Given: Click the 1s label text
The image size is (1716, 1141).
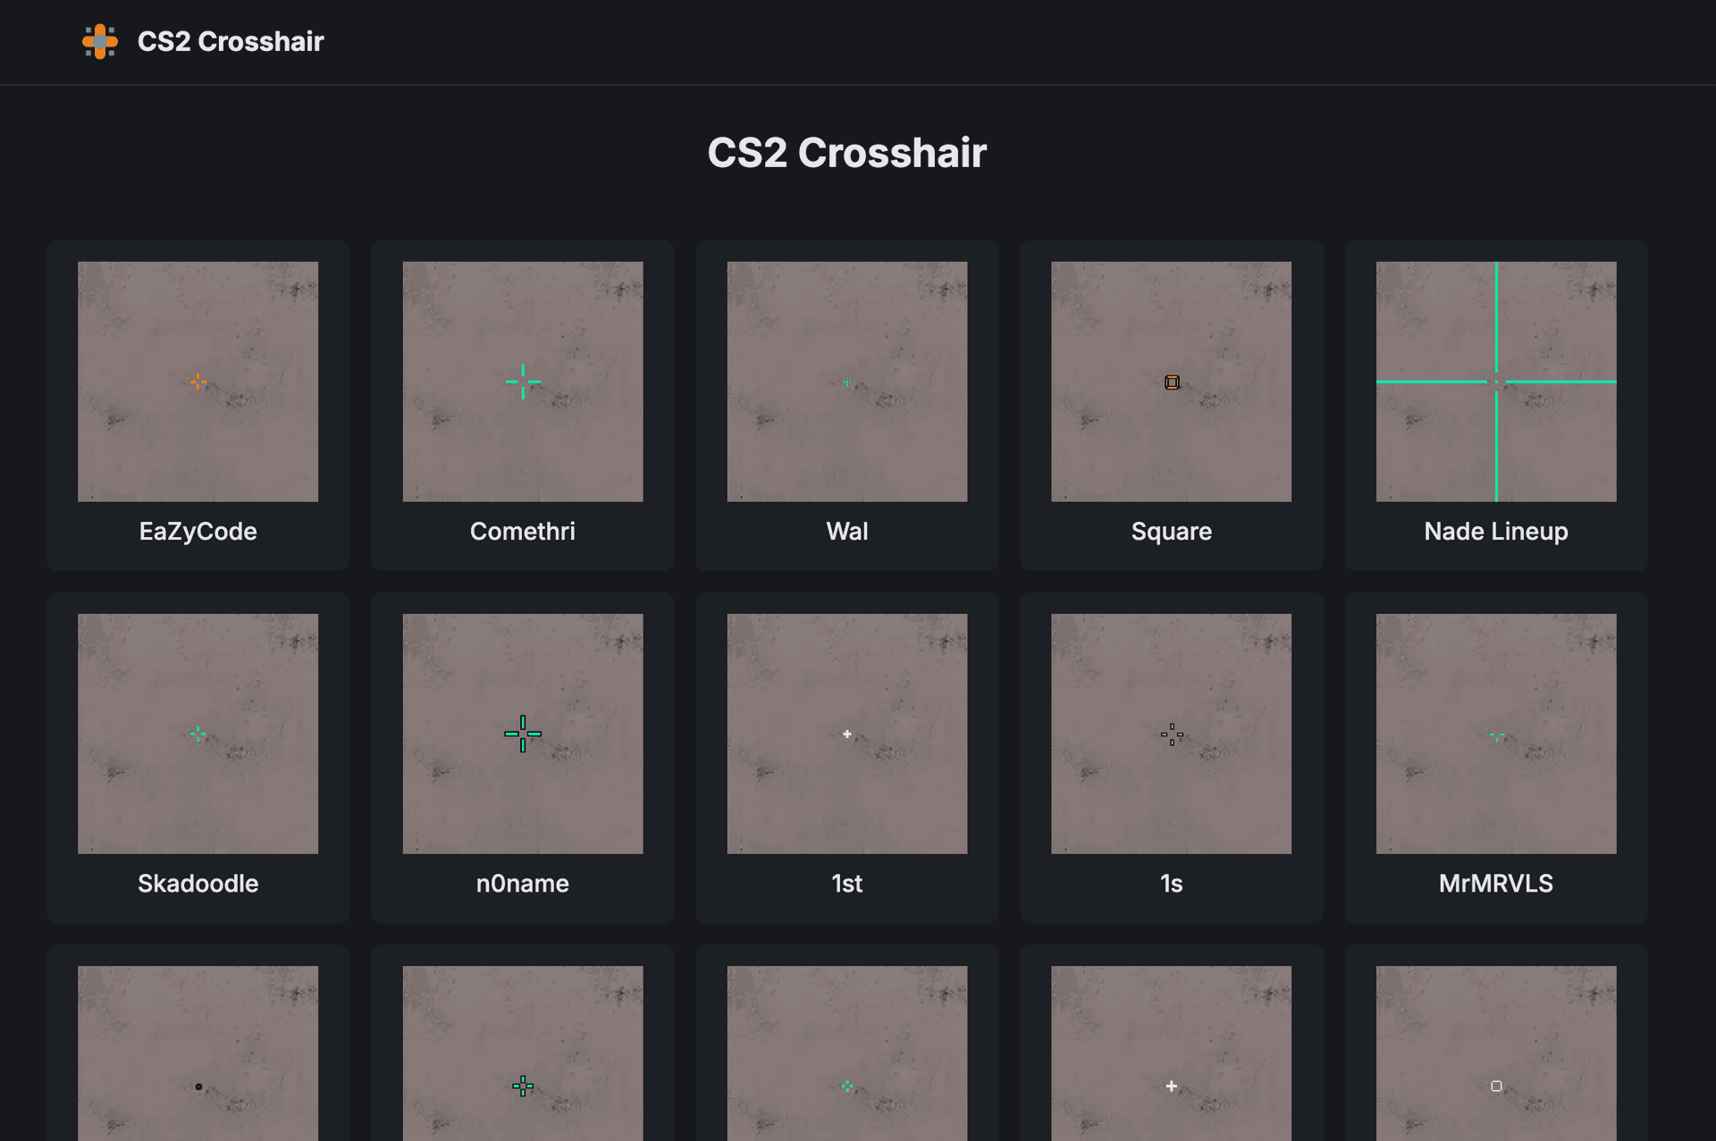Looking at the screenshot, I should click(x=1172, y=884).
